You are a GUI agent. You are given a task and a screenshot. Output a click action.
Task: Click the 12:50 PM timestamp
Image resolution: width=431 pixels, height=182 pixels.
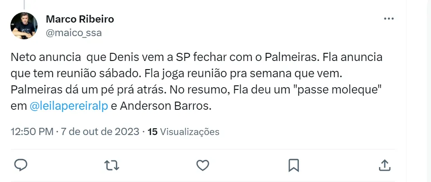(31, 132)
